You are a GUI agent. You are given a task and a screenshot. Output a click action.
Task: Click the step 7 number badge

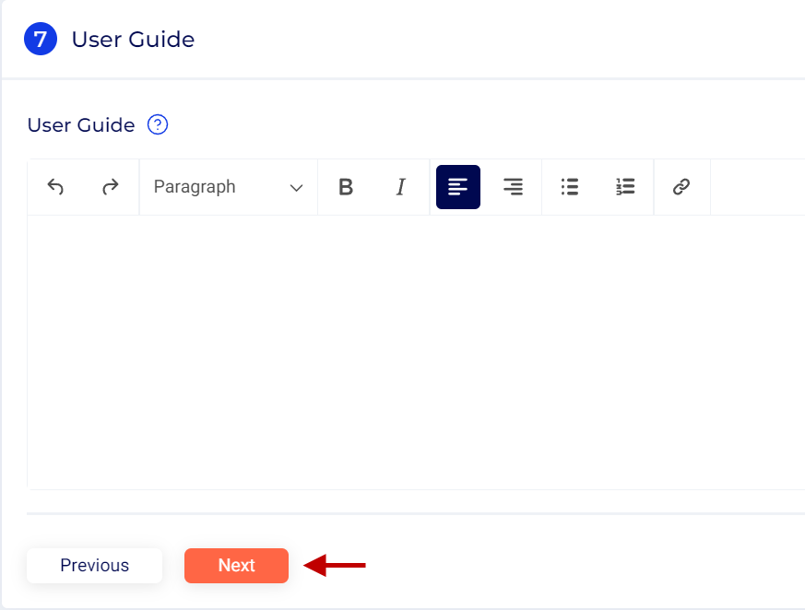point(41,40)
